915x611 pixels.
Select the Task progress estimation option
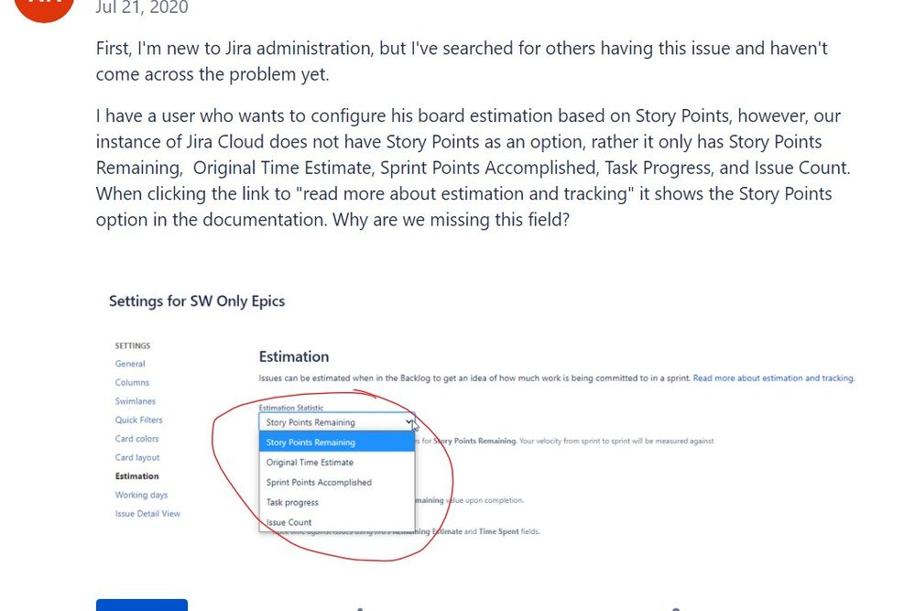click(293, 502)
